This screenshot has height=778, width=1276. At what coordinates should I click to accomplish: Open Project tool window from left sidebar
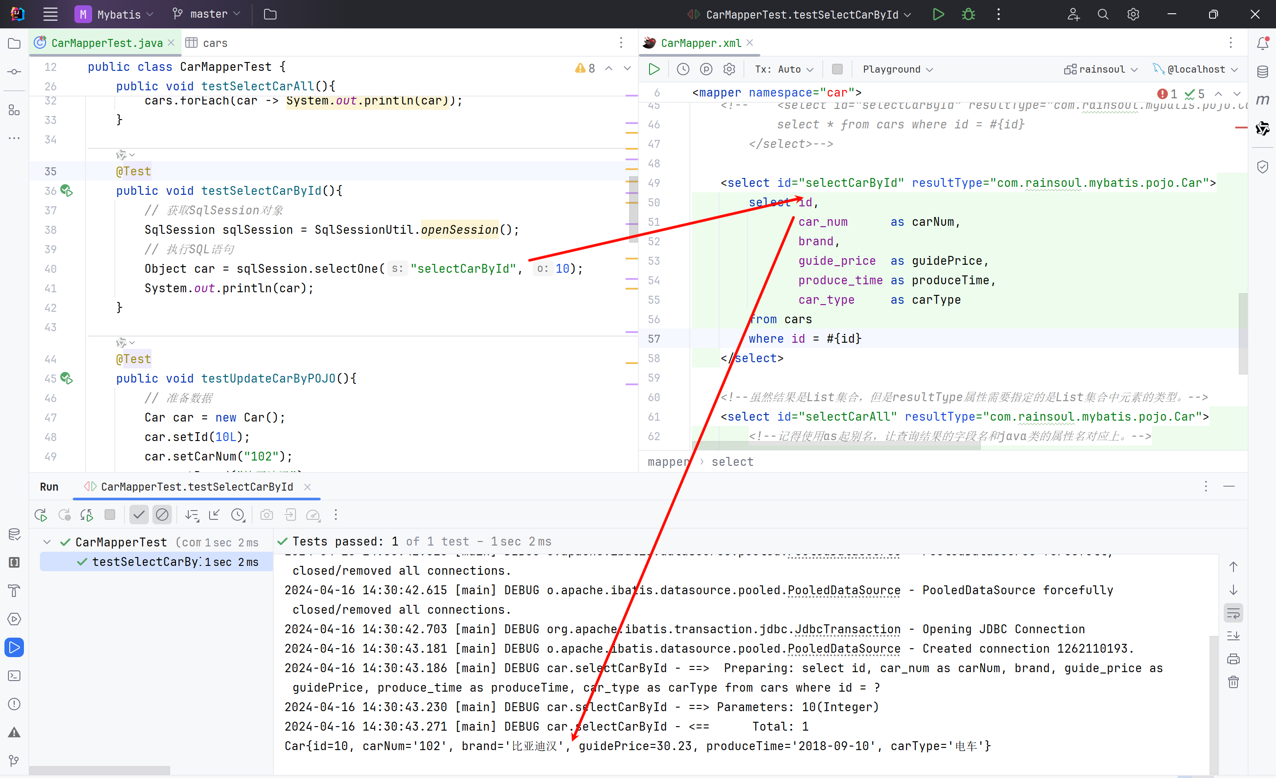[14, 43]
